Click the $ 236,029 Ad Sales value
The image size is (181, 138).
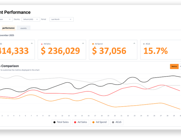click(x=61, y=51)
